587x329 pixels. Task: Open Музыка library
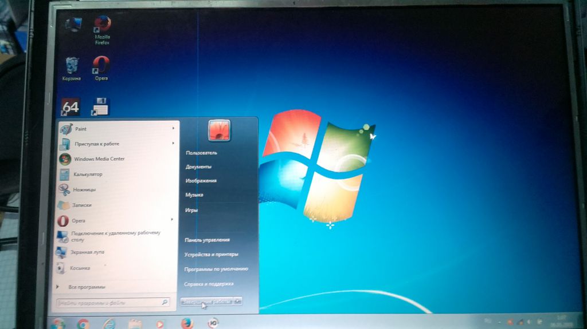(x=194, y=195)
